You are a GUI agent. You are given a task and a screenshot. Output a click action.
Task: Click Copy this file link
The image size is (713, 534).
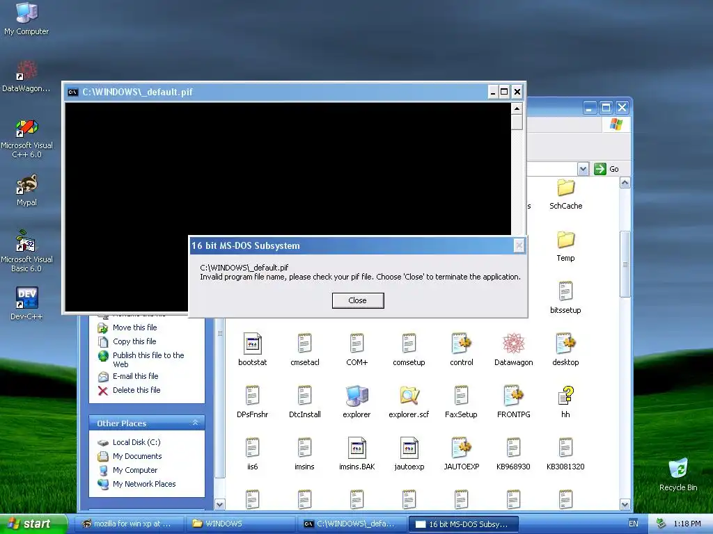point(134,341)
